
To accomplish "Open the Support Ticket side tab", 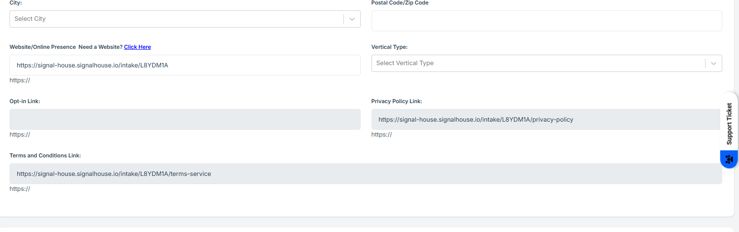I will pyautogui.click(x=729, y=123).
